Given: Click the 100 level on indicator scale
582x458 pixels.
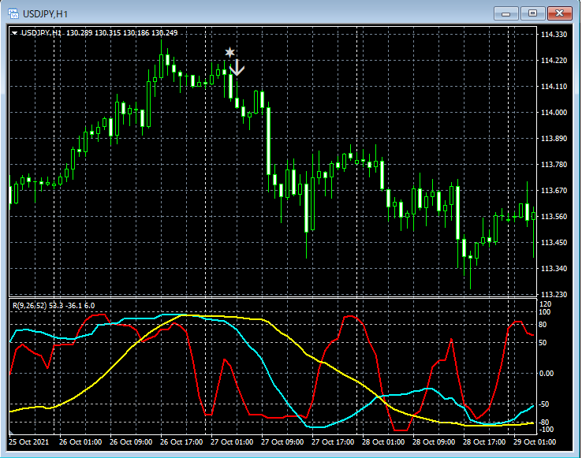Looking at the screenshot, I should click(x=545, y=311).
